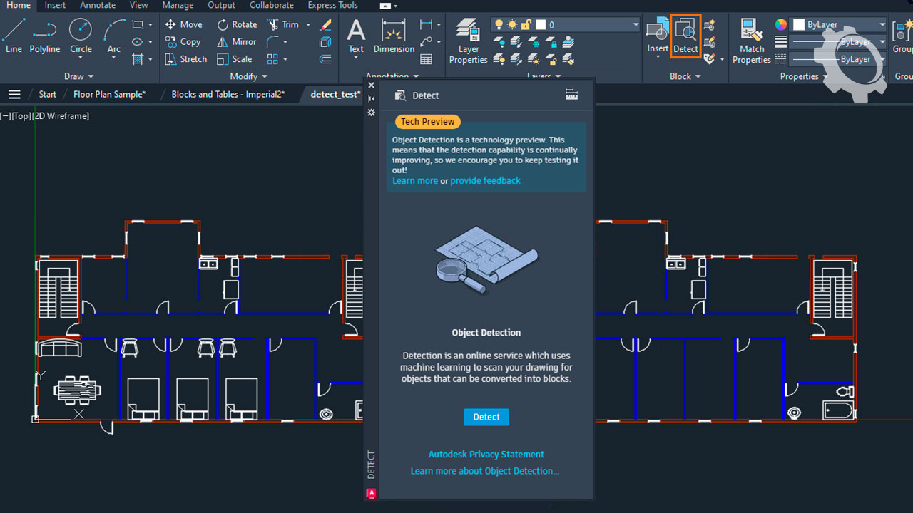
Task: Toggle layer freeze sun icon
Action: pos(512,25)
